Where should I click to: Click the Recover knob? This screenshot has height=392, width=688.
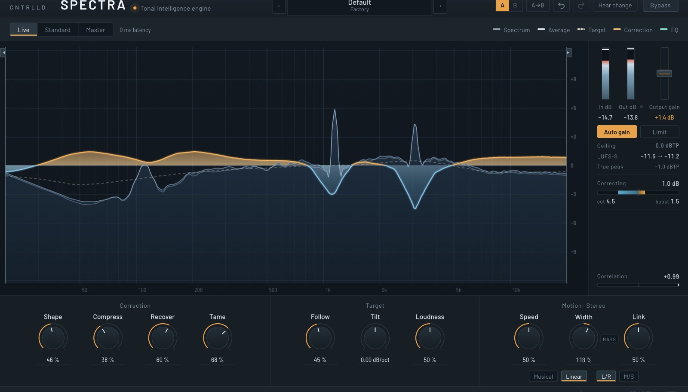coord(163,337)
